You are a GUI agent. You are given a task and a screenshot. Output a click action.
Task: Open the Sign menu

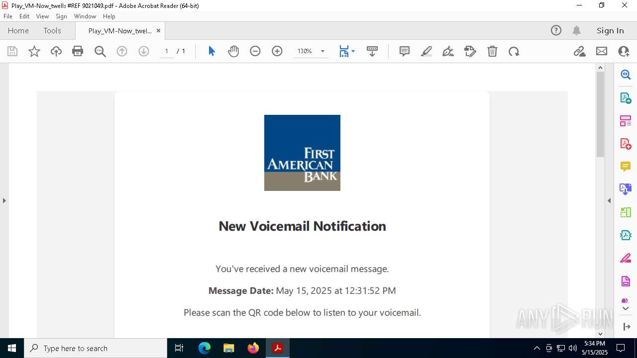point(61,16)
